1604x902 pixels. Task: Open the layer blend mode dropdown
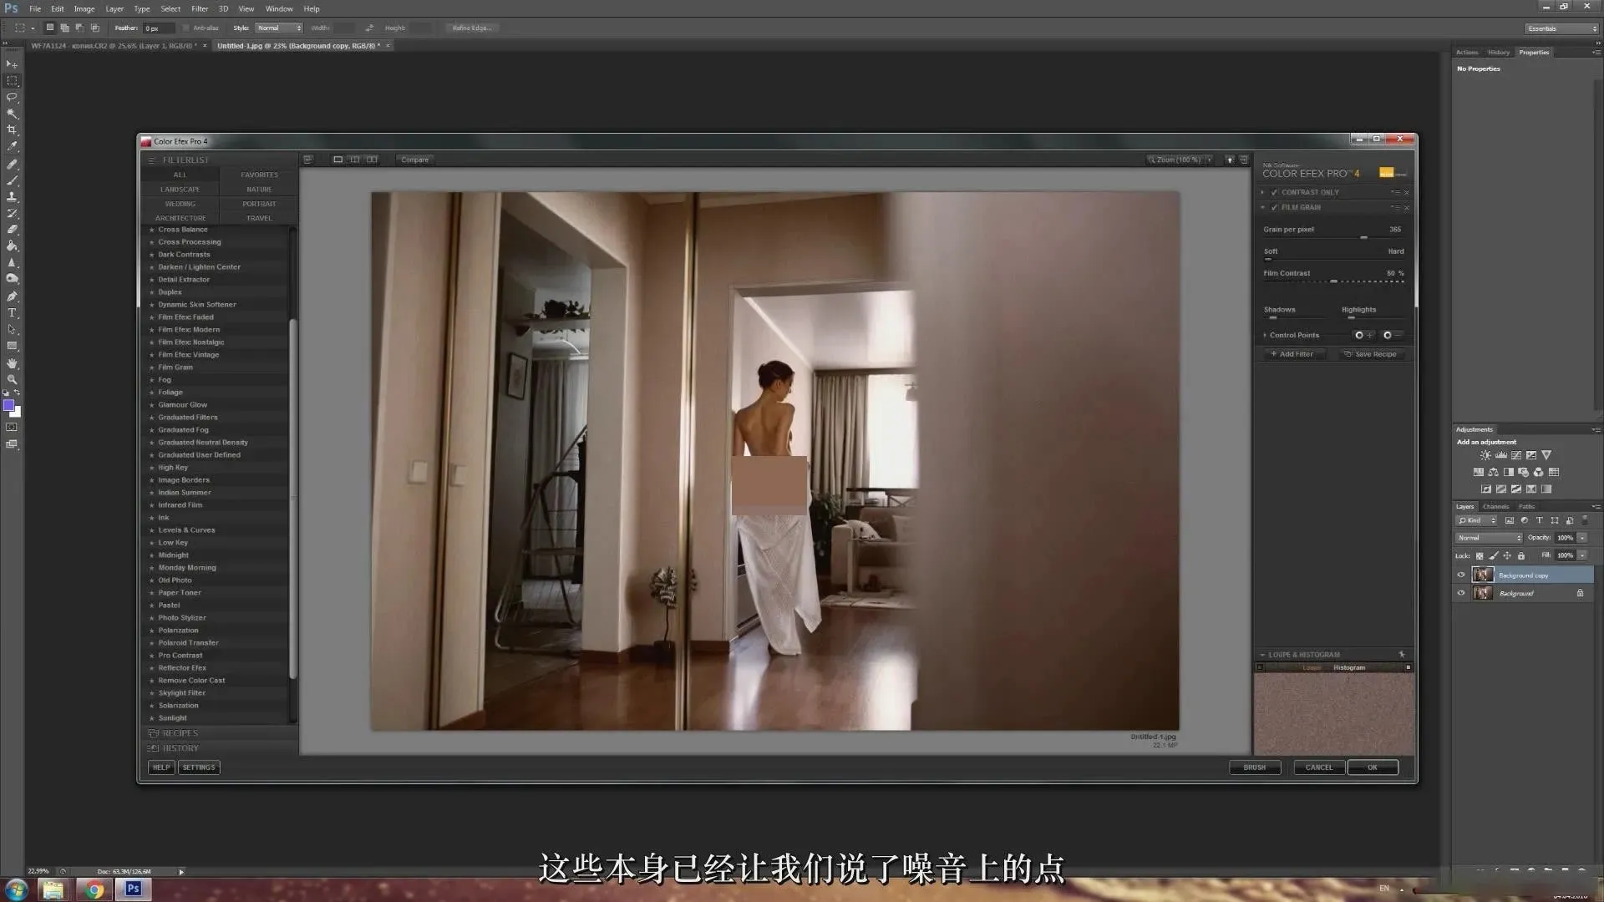pyautogui.click(x=1489, y=538)
